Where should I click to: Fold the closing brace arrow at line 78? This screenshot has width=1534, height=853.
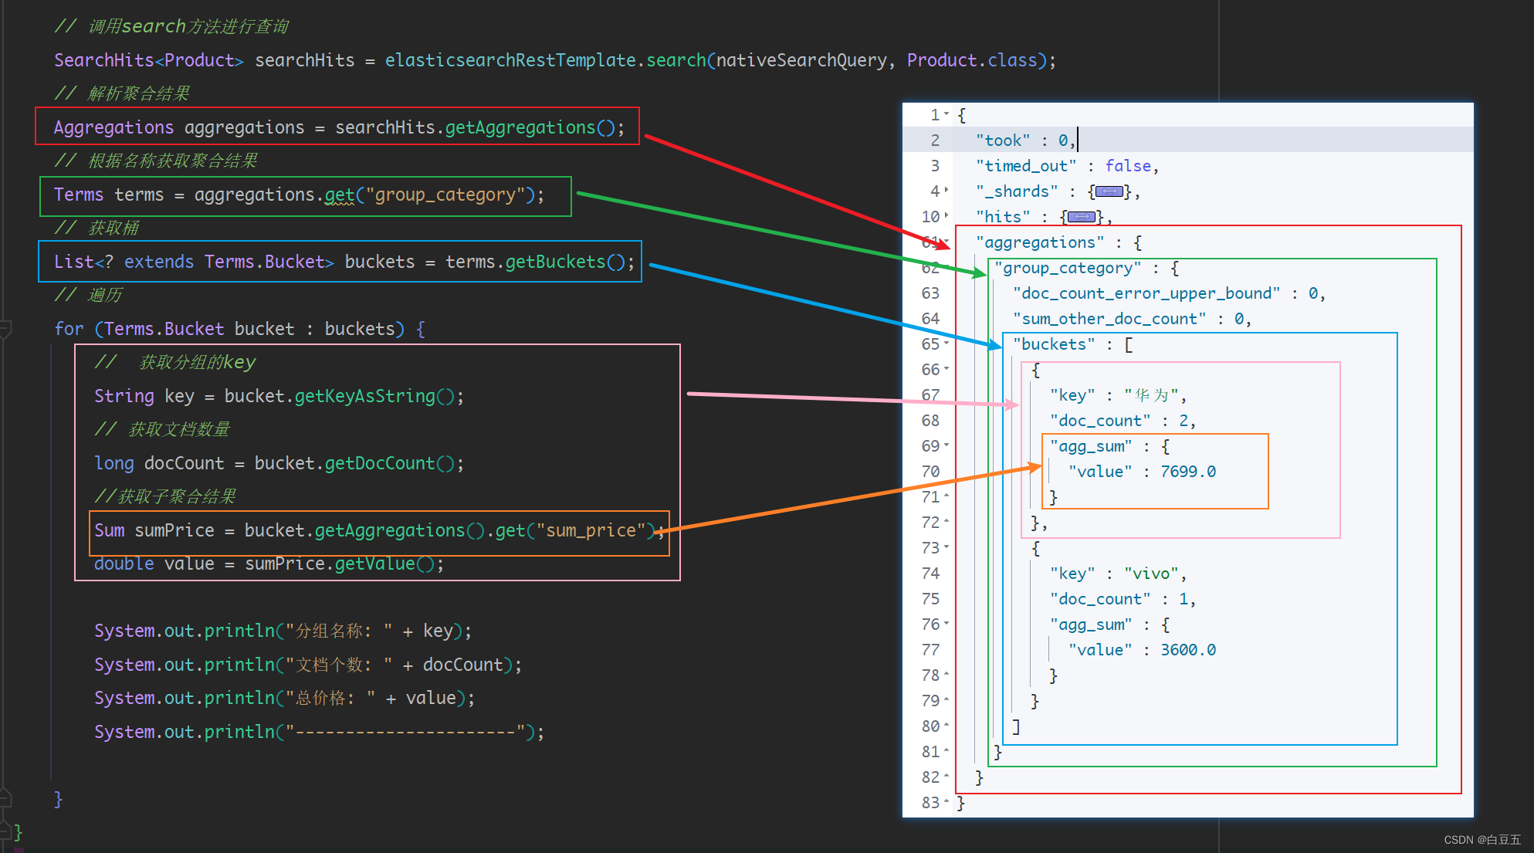(x=947, y=674)
